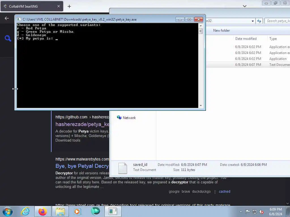290x217 pixels.
Task: Click New folder in Explorer toolbar
Action: tap(221, 31)
